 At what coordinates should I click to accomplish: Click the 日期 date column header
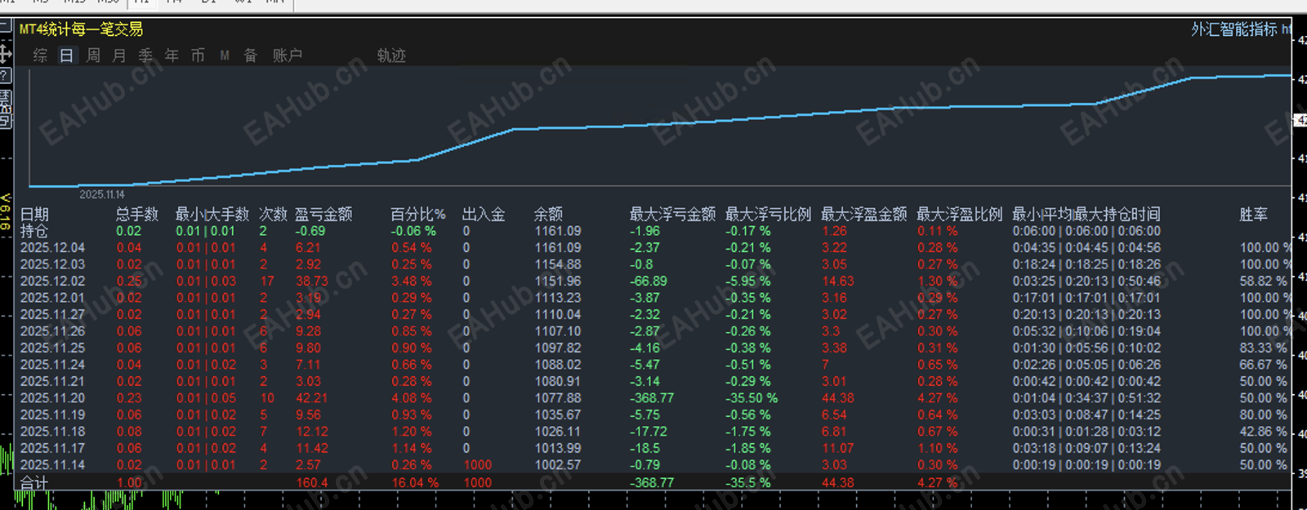click(x=34, y=214)
